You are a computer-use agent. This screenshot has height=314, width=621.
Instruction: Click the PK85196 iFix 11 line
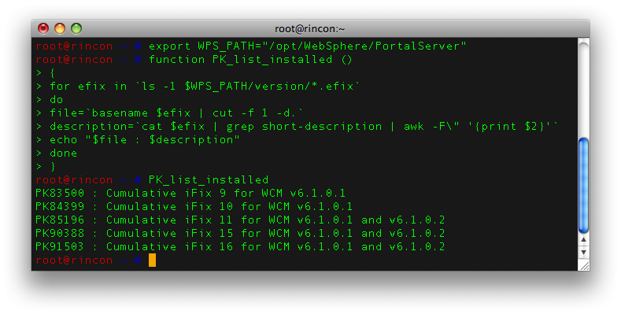[x=240, y=220]
